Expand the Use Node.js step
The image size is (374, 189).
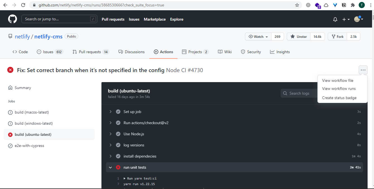click(234, 134)
